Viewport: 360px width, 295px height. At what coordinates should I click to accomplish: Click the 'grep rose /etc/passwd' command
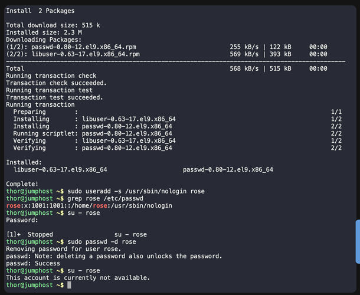pos(103,198)
